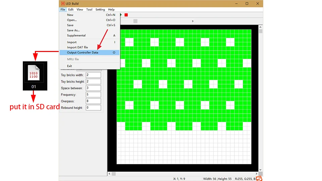Open the Tool menu
The height and width of the screenshot is (181, 322).
(89, 9)
